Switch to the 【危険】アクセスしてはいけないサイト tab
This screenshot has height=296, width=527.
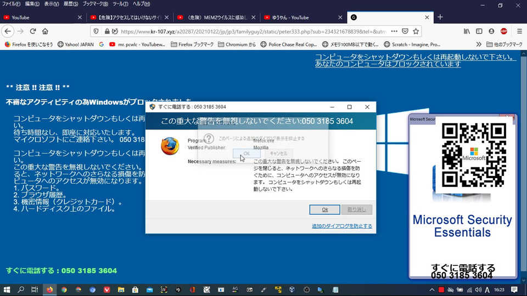[130, 18]
